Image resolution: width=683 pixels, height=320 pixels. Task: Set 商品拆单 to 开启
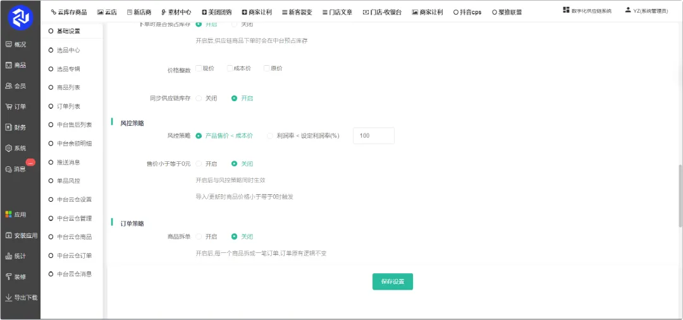coord(199,237)
